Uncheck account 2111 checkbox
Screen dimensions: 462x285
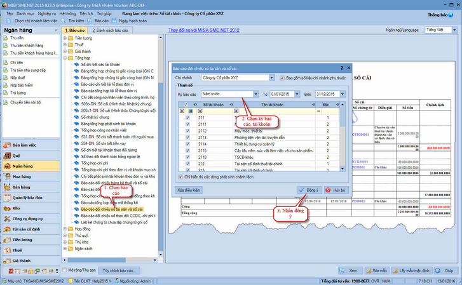tap(187, 124)
